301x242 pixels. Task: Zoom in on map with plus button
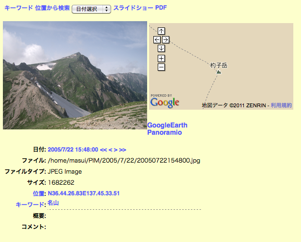click(x=161, y=58)
